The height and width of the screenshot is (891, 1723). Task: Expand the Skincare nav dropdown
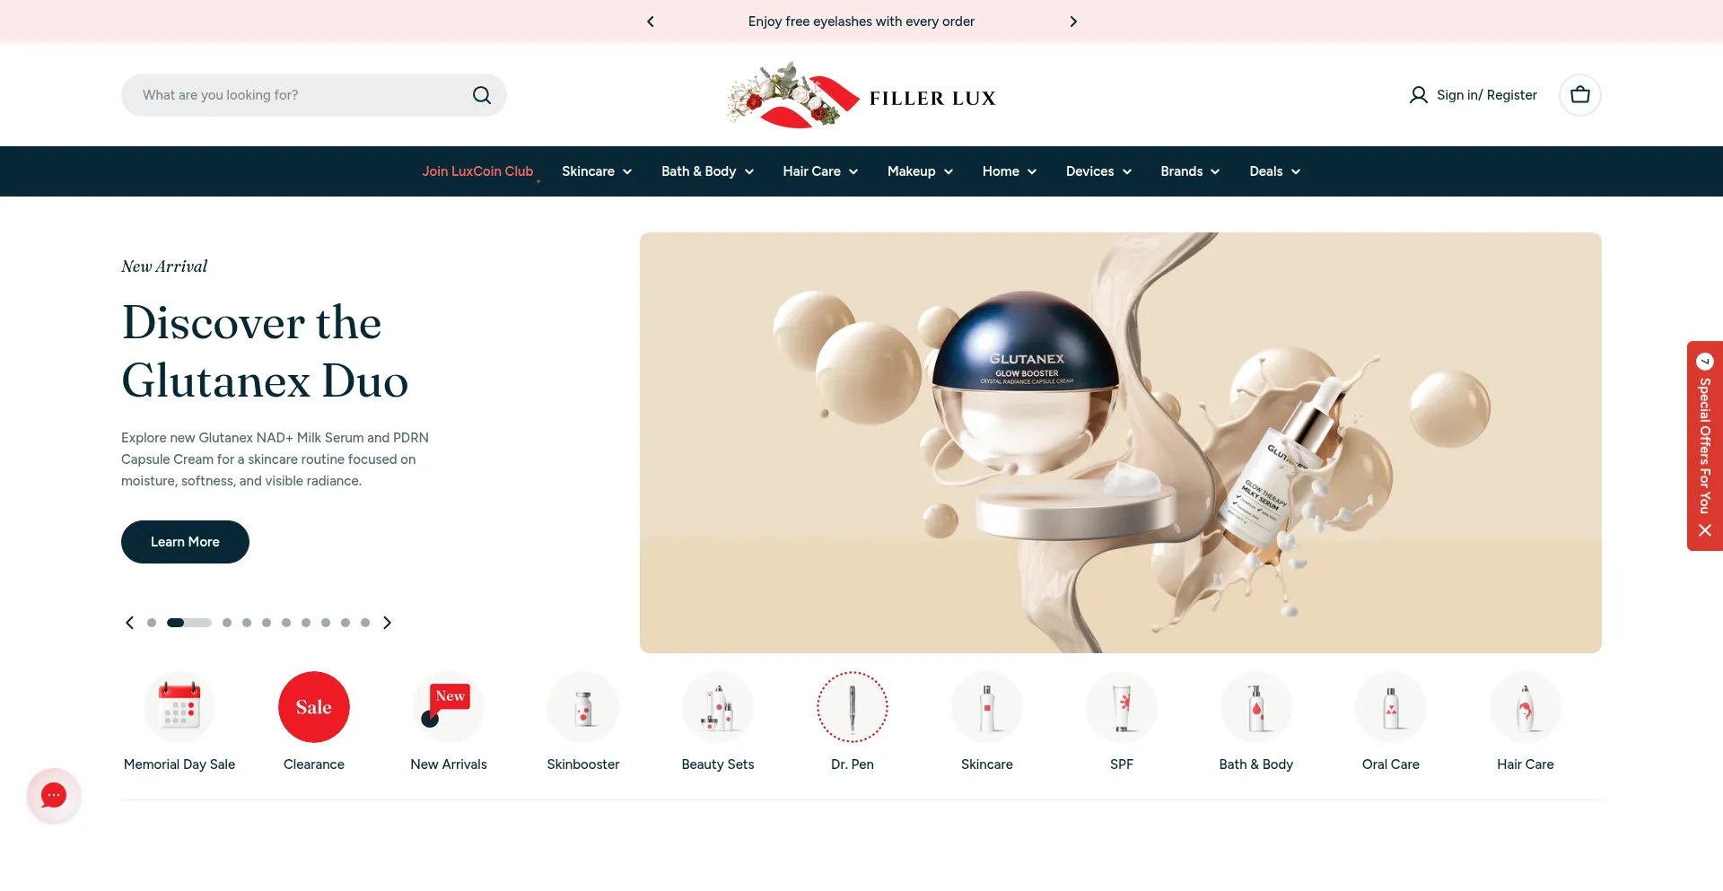pos(597,171)
